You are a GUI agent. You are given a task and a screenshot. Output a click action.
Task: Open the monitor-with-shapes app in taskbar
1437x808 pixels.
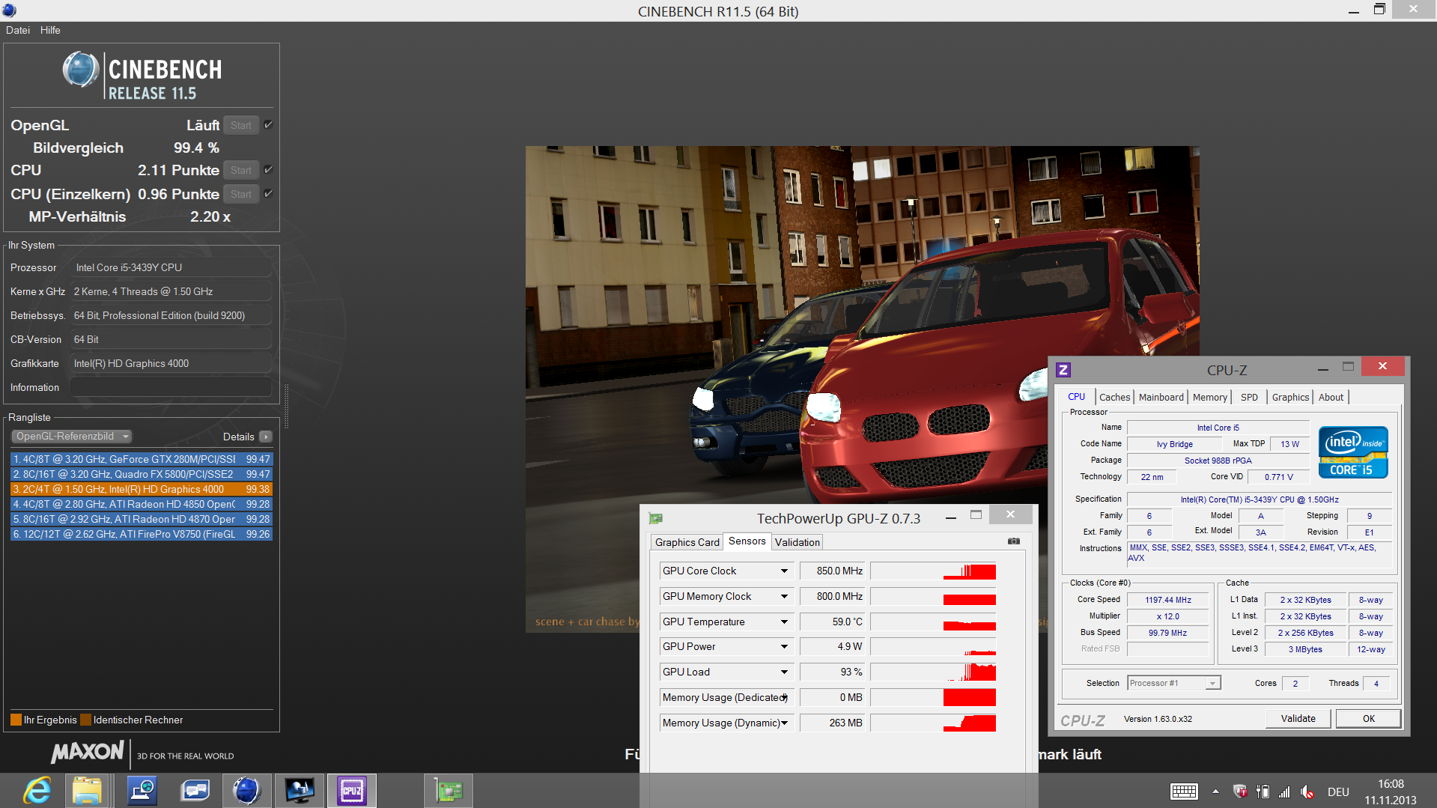(300, 791)
